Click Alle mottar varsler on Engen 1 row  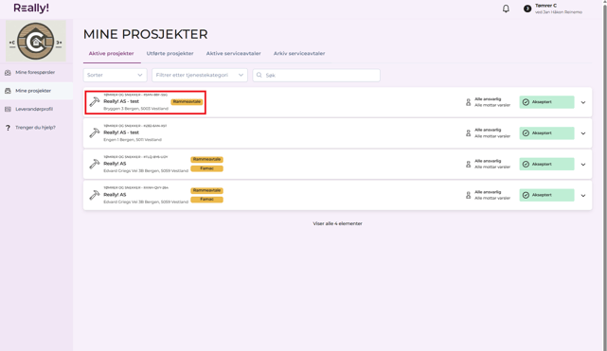click(492, 136)
